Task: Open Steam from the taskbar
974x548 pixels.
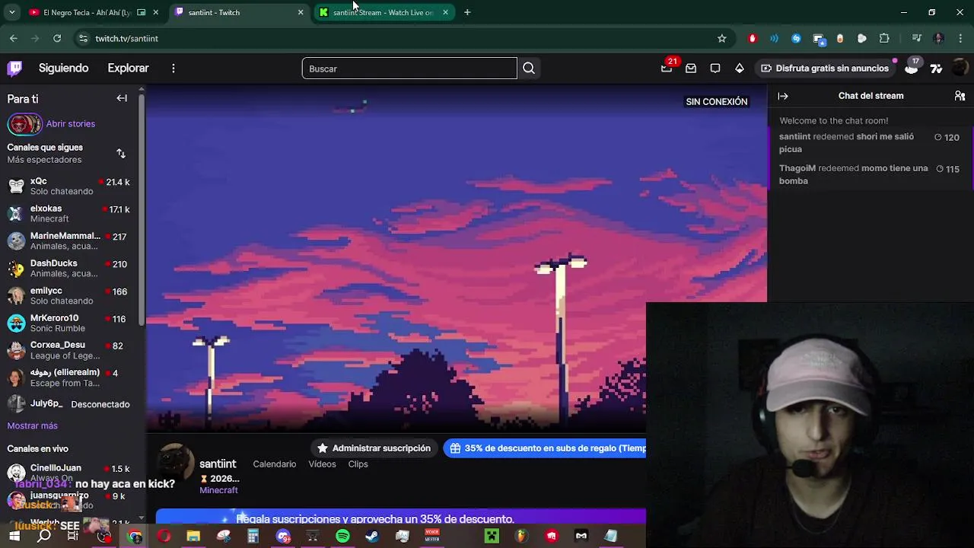Action: point(372,536)
